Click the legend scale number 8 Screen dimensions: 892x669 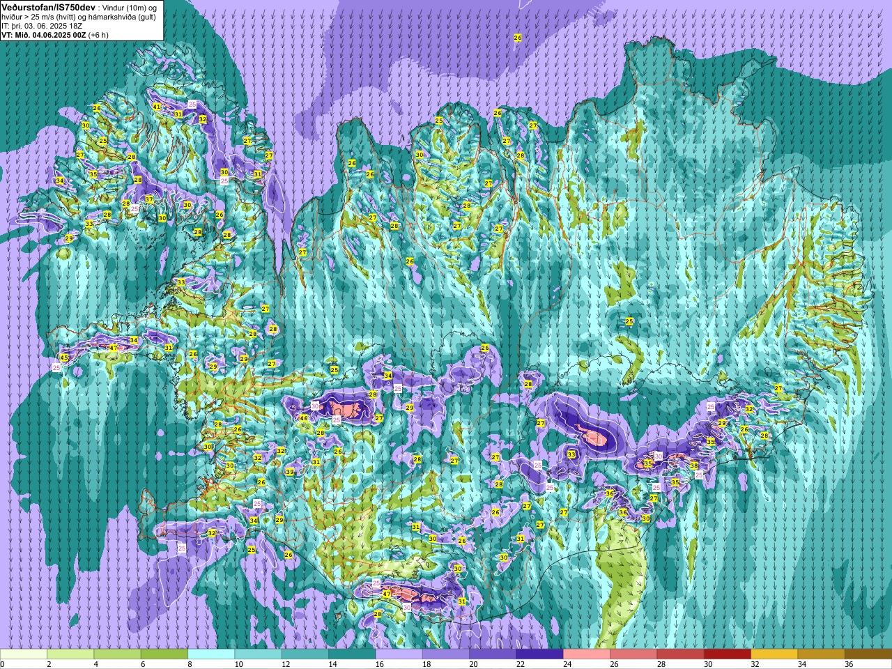pyautogui.click(x=190, y=664)
